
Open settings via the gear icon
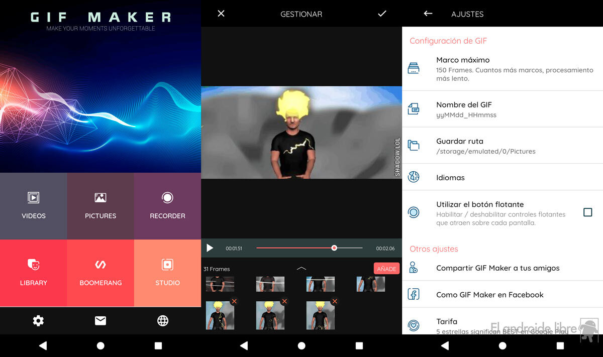38,321
